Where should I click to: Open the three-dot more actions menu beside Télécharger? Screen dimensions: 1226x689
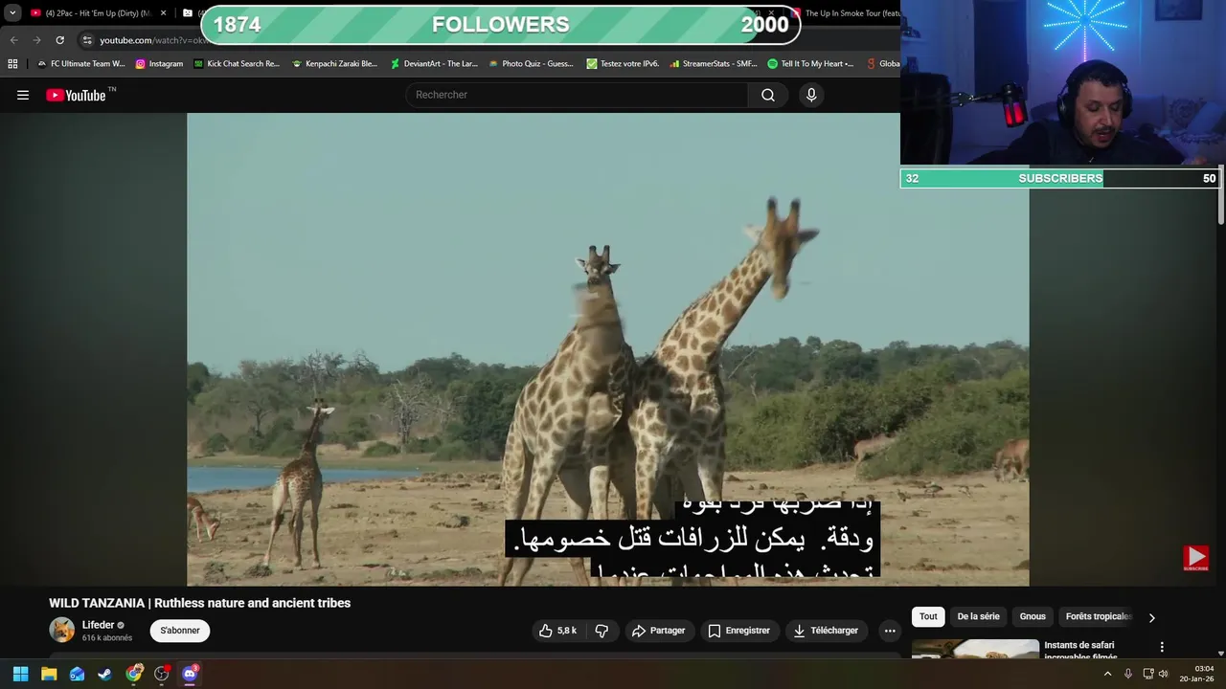[x=890, y=631]
